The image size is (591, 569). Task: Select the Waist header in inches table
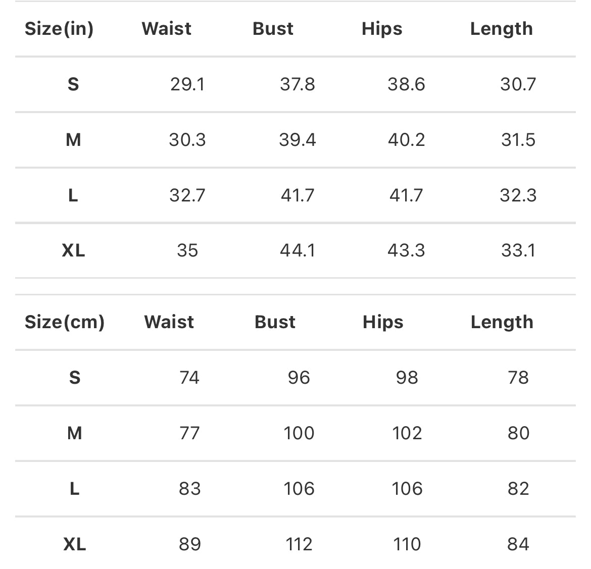(x=166, y=29)
